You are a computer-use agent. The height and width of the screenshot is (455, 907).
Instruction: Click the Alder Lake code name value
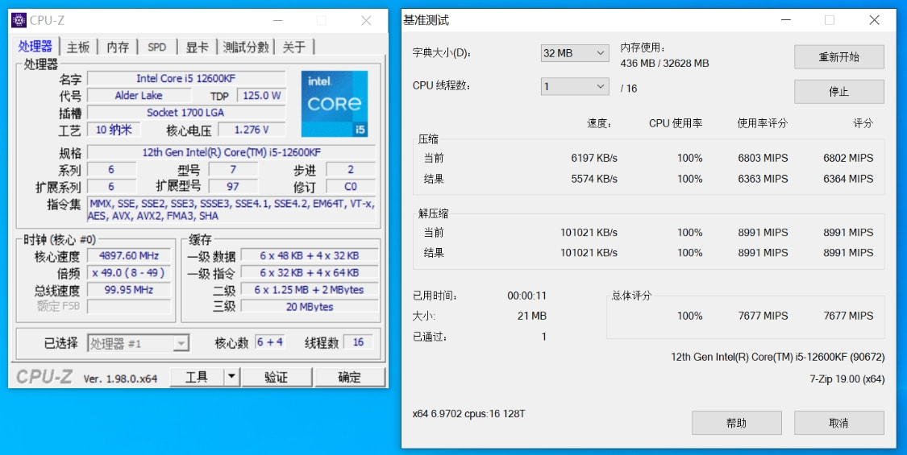[139, 95]
